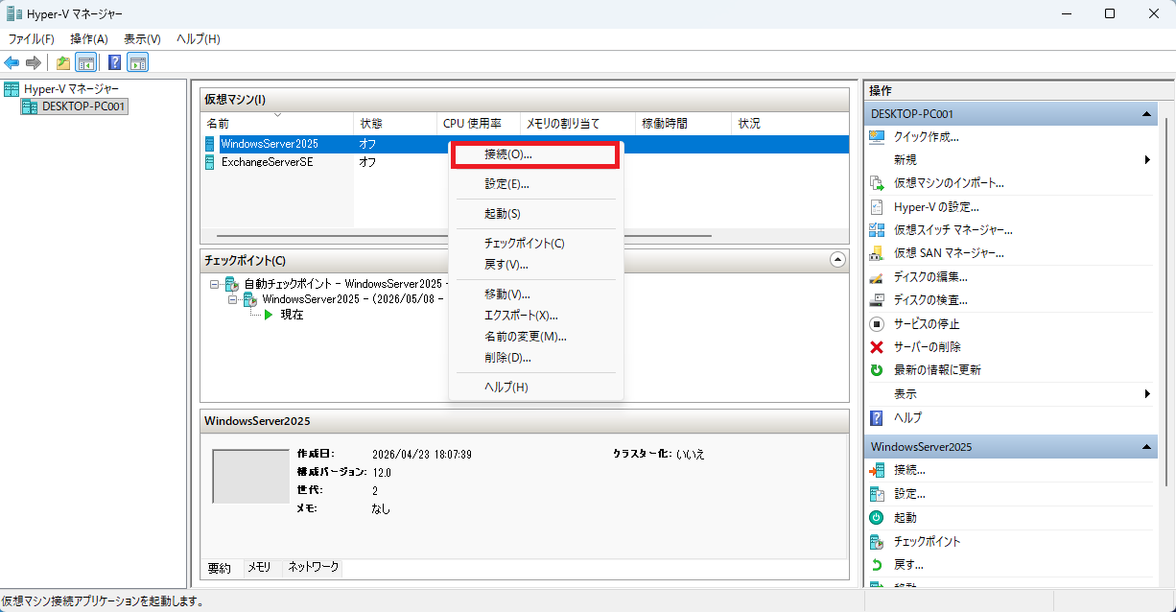Screen dimensions: 1176x612
Task: Click the red X サーバーの削除 icon
Action: 876,347
